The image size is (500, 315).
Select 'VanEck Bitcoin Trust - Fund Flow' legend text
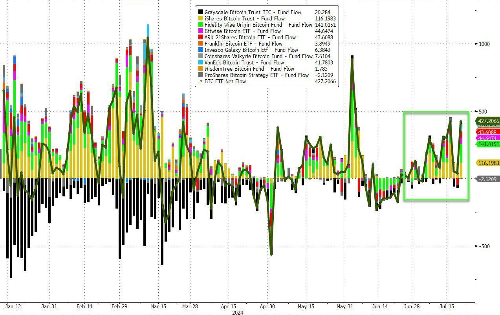click(244, 62)
